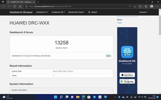The height and width of the screenshot is (100, 161).
Task: Reload the Geekbench page
Action: pos(14,6)
